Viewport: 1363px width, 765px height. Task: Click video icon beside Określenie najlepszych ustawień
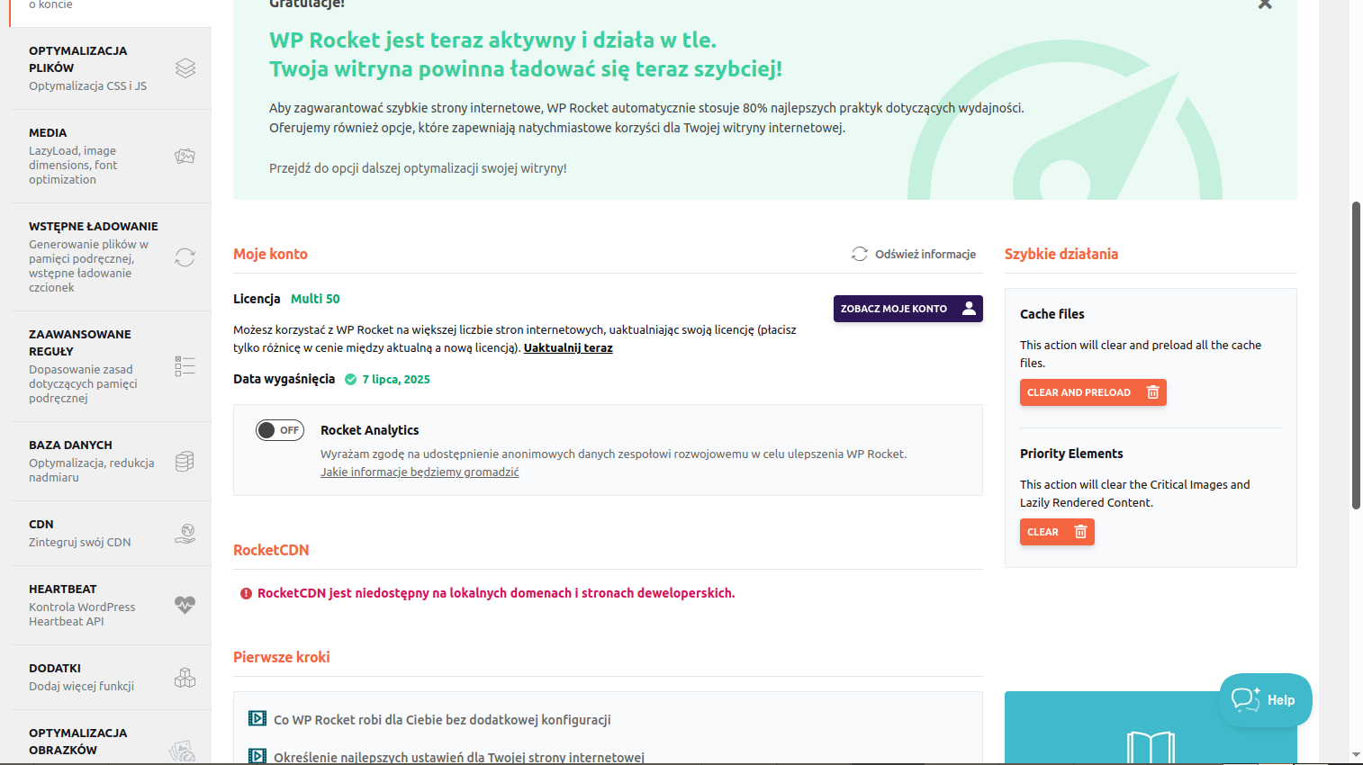pyautogui.click(x=257, y=756)
